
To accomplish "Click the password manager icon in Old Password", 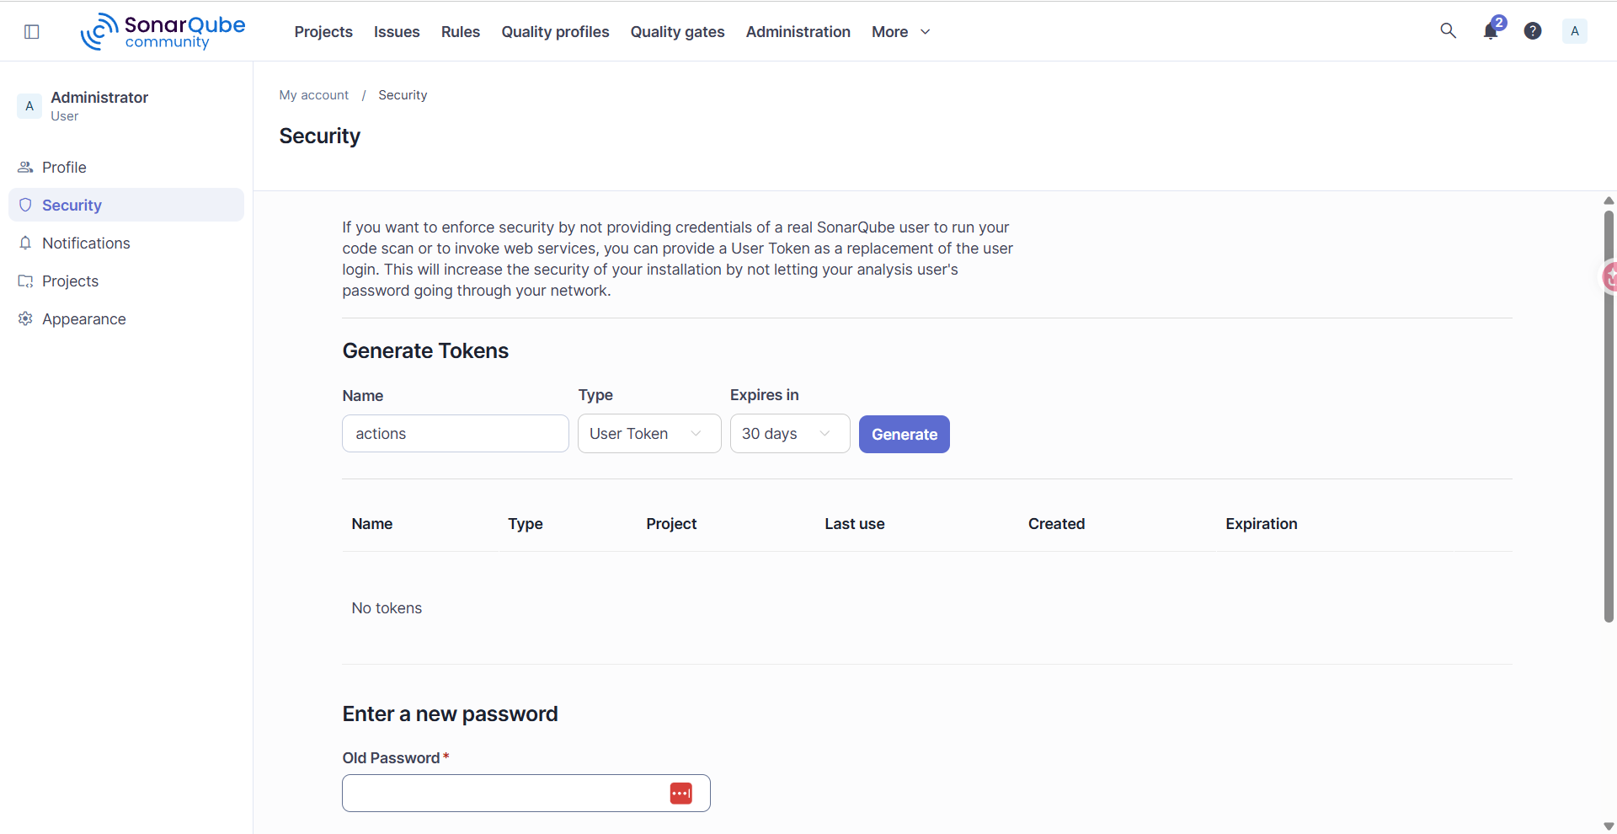I will pos(680,793).
